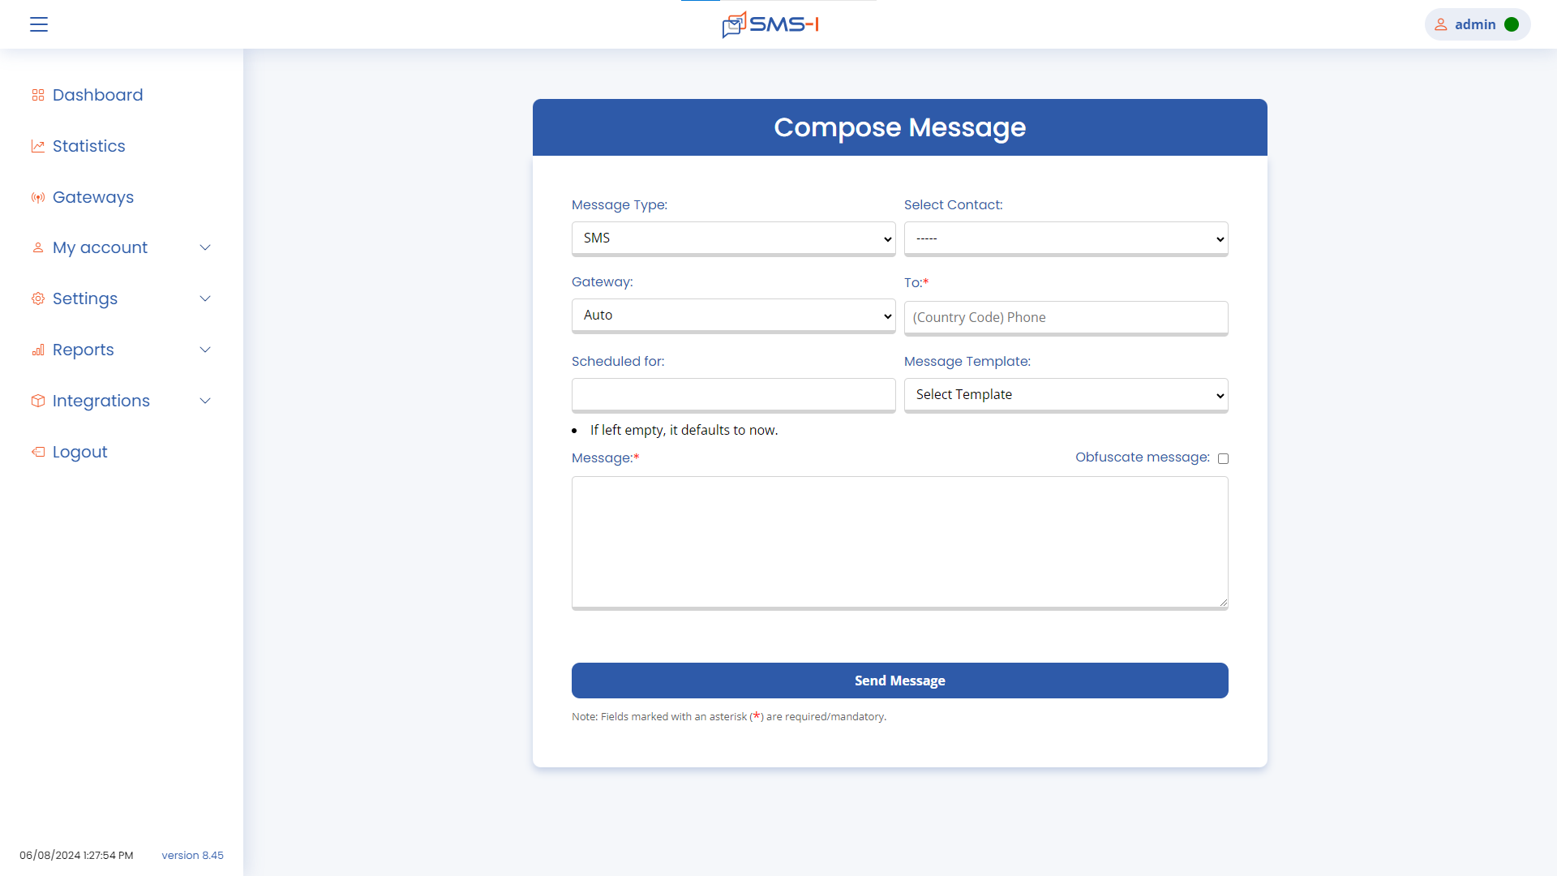Click the Logout arrow icon
The height and width of the screenshot is (876, 1557).
tap(38, 452)
